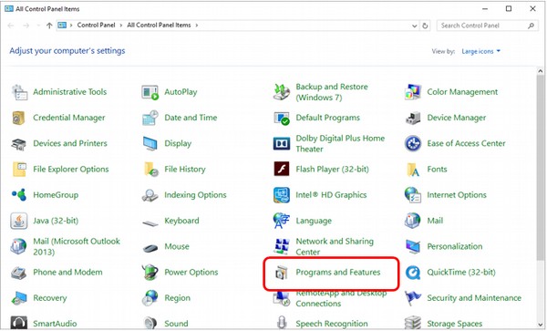Screen dimensions: 547x331
Task: Open the Region icon
Action: pyautogui.click(x=150, y=298)
